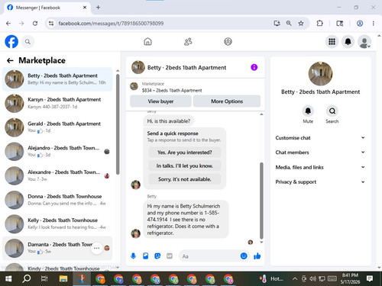Open the Damanta 2beds 1bath Townhouse conversation
The width and height of the screenshot is (382, 286).
click(x=57, y=248)
